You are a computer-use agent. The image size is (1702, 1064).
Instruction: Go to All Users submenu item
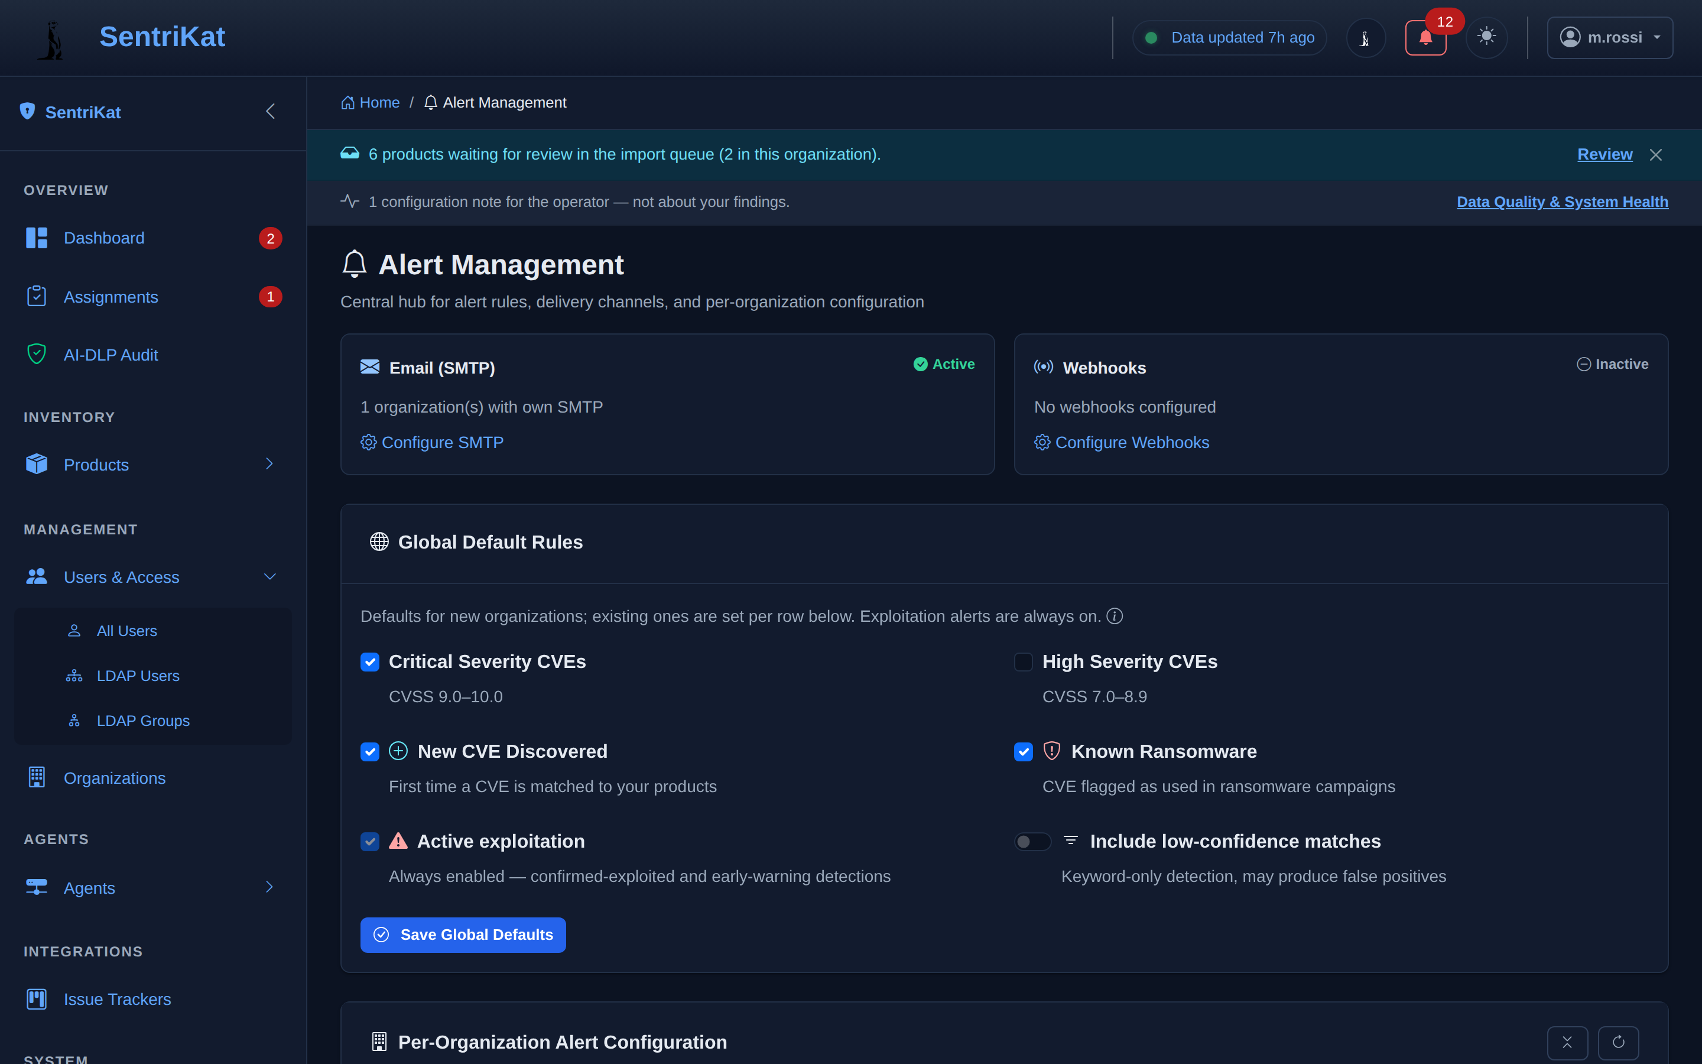tap(153, 631)
